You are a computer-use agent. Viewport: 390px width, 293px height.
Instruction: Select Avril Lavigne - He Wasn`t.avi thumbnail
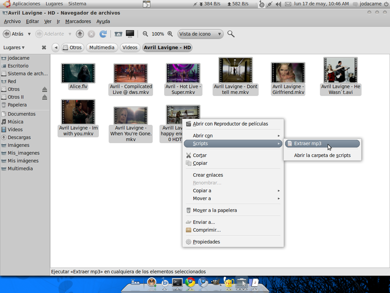341,70
